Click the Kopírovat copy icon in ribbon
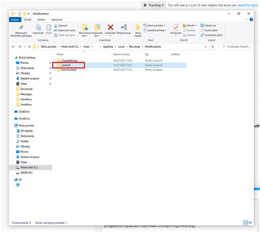 click(x=38, y=27)
